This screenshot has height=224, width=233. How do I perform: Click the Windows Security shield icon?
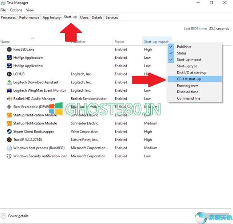9,156
